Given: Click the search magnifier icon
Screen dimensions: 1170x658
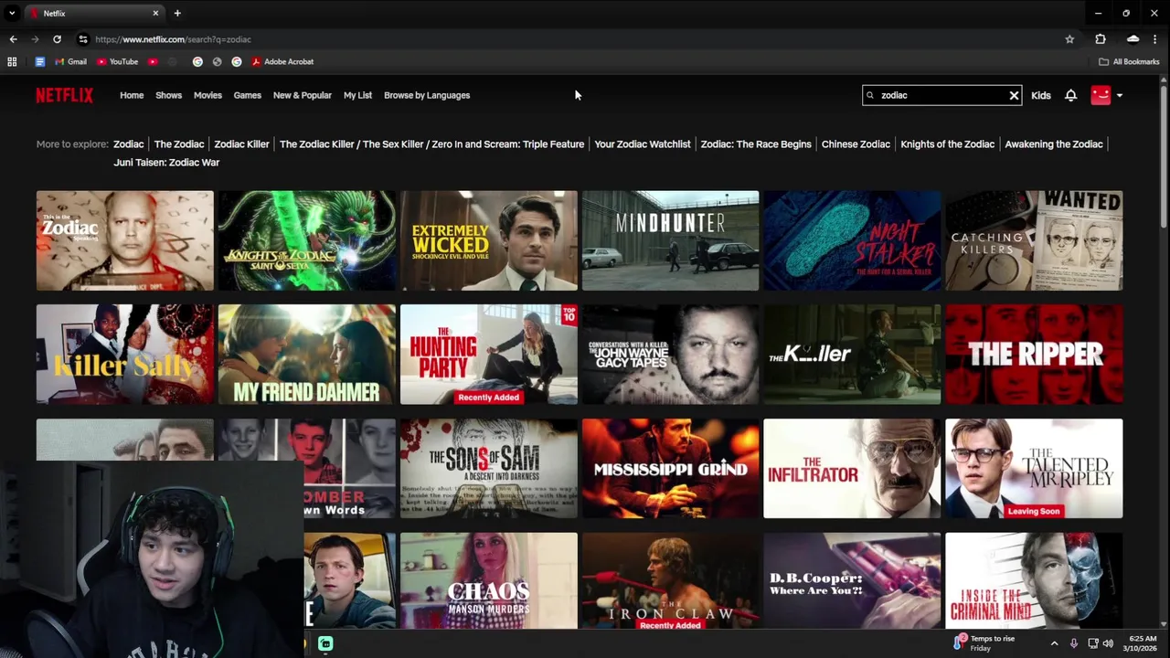Looking at the screenshot, I should click(x=870, y=95).
